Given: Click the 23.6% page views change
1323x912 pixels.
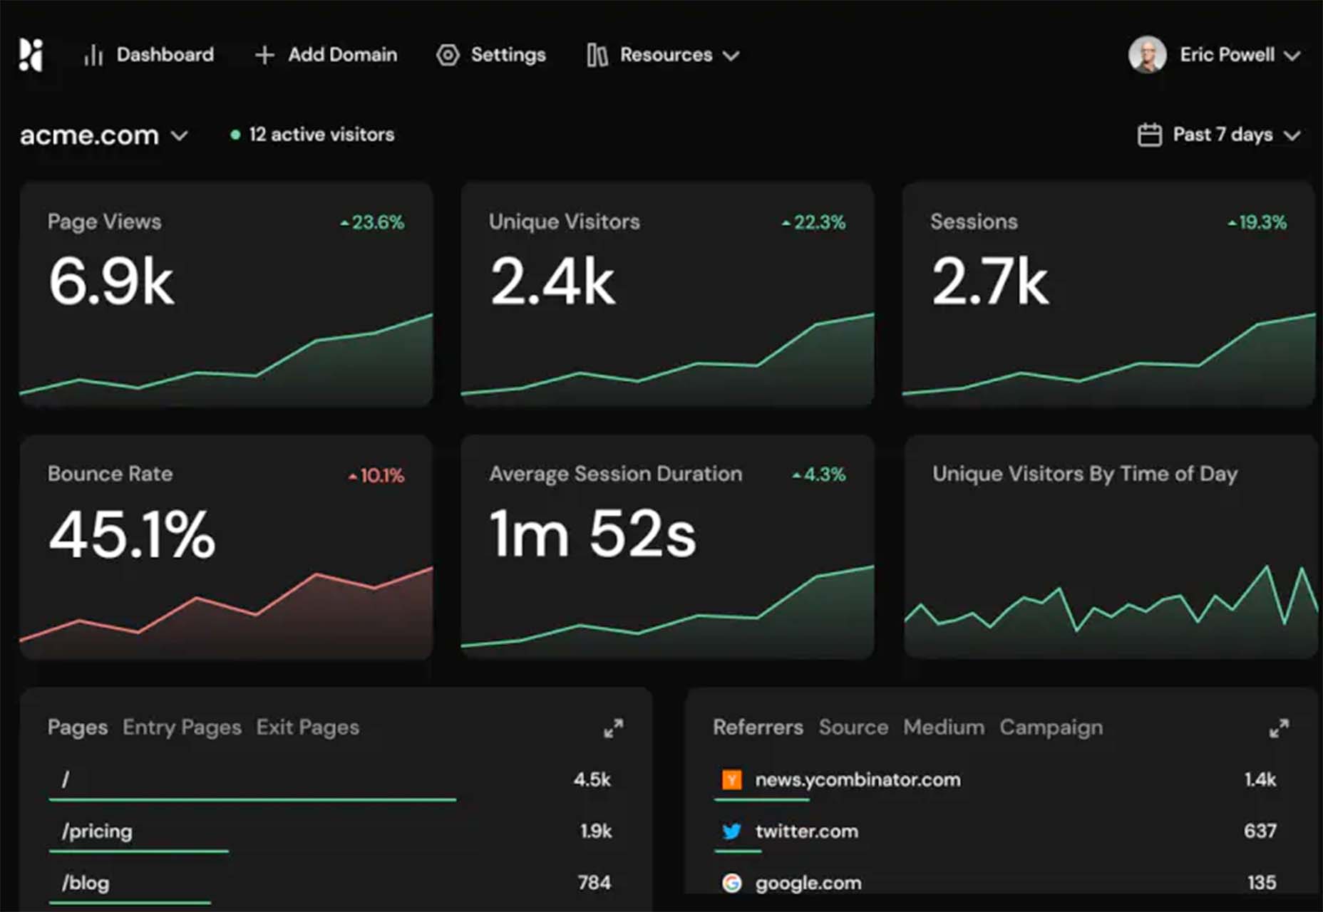Looking at the screenshot, I should click(x=372, y=222).
